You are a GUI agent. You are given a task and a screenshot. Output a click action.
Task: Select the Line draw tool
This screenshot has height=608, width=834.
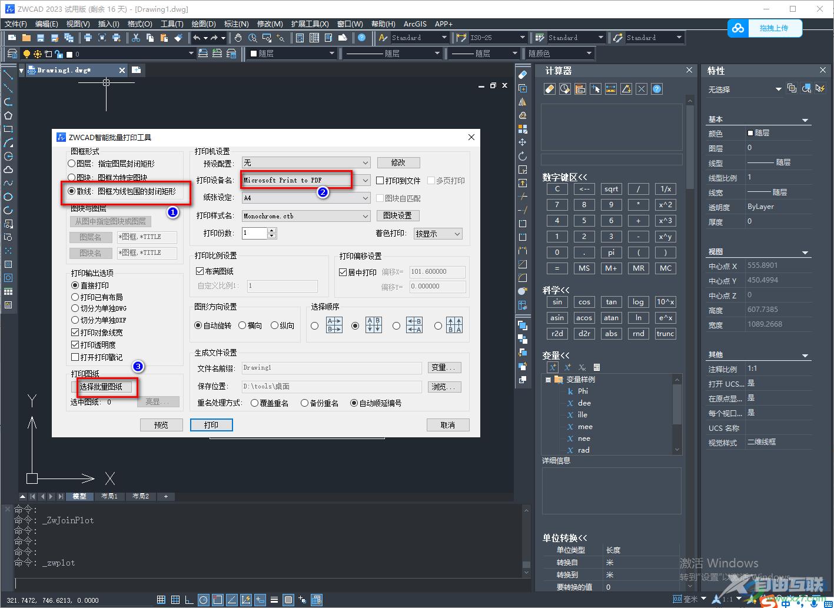coord(8,75)
